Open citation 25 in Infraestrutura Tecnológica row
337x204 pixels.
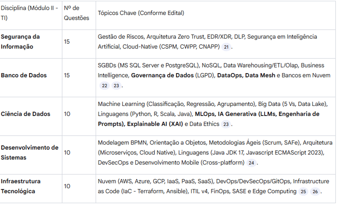coord(303,192)
